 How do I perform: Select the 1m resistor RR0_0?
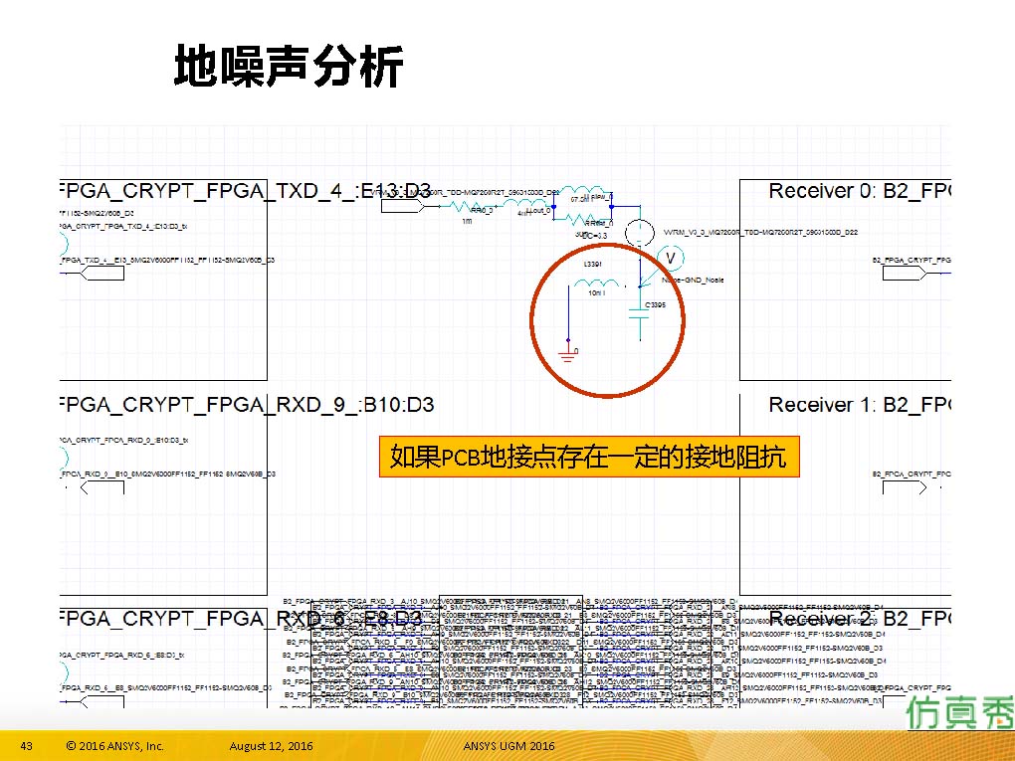click(467, 207)
